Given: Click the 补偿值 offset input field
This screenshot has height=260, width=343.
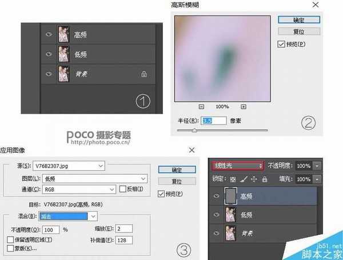Looking at the screenshot, I should 123,239.
